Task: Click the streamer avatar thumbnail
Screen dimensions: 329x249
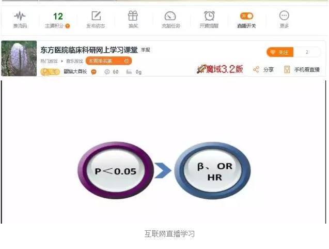Action: tap(19, 58)
